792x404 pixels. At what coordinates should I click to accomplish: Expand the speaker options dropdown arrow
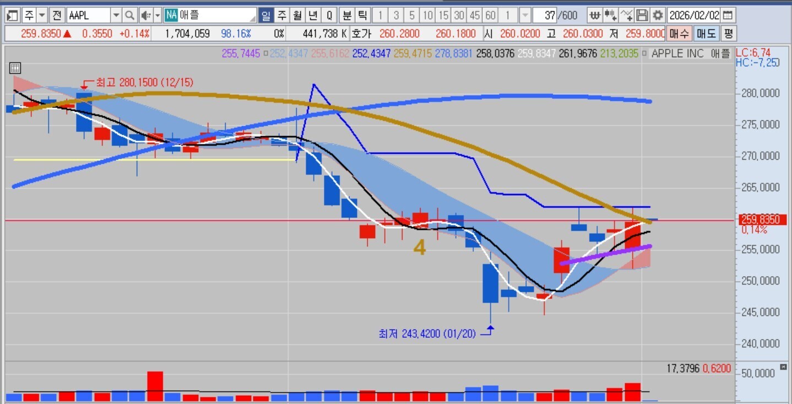point(158,15)
